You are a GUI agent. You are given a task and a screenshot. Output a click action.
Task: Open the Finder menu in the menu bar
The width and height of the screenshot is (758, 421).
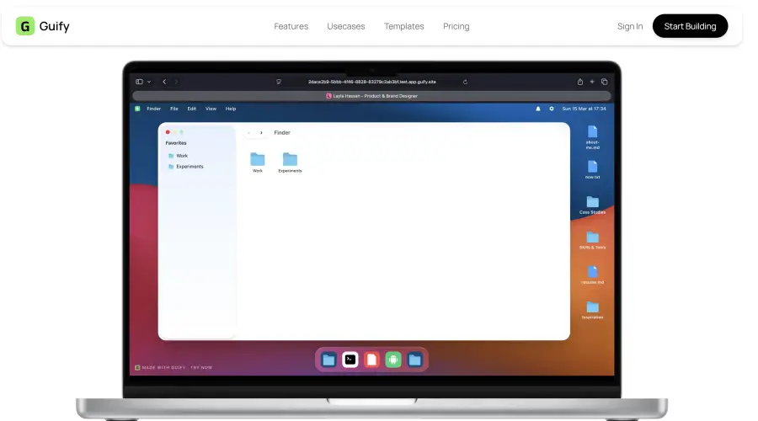[x=154, y=109]
